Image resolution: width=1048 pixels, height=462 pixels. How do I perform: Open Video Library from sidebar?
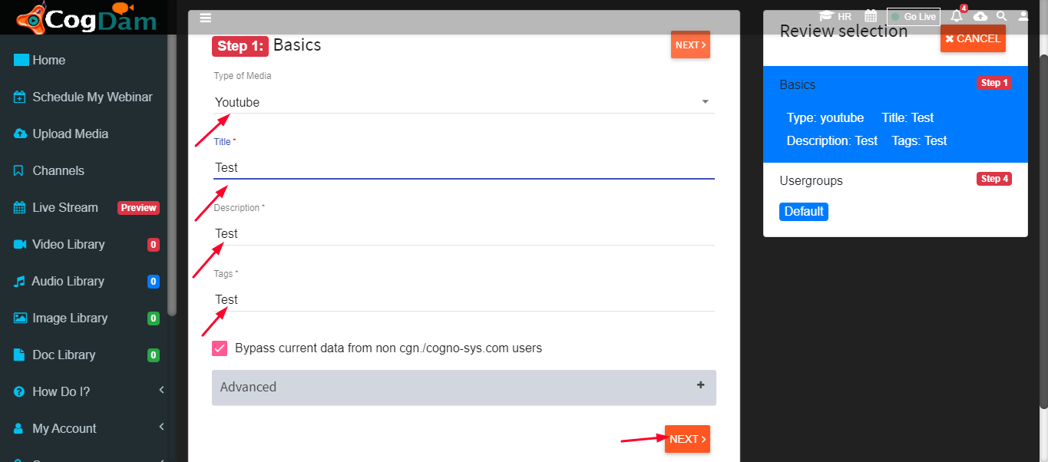tap(89, 244)
